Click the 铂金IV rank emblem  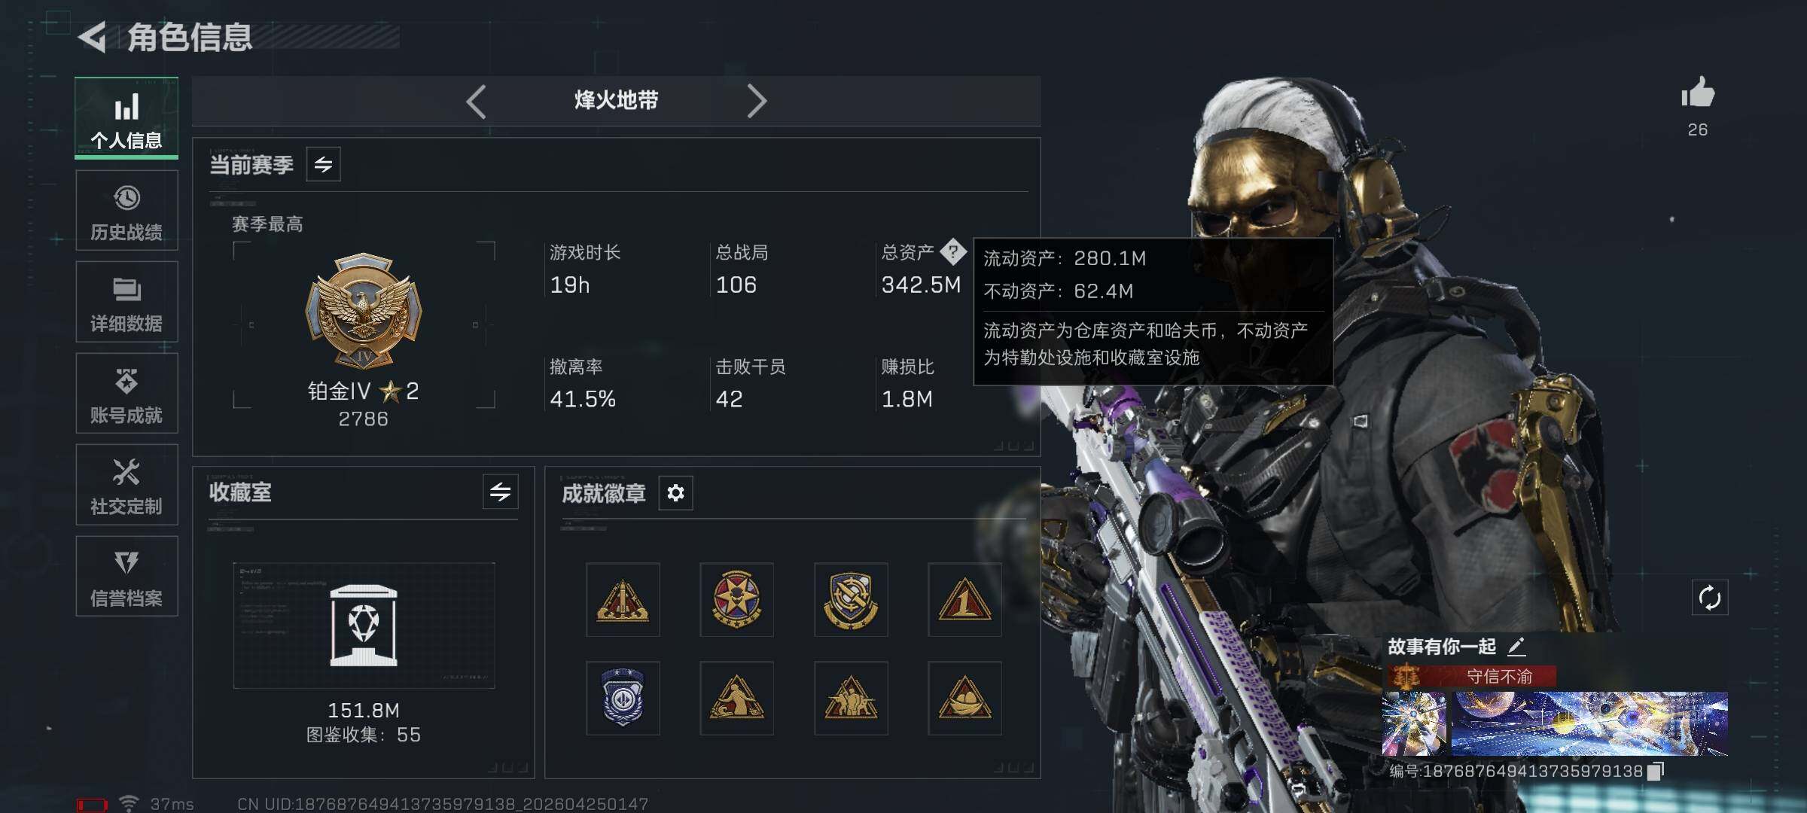(x=364, y=310)
